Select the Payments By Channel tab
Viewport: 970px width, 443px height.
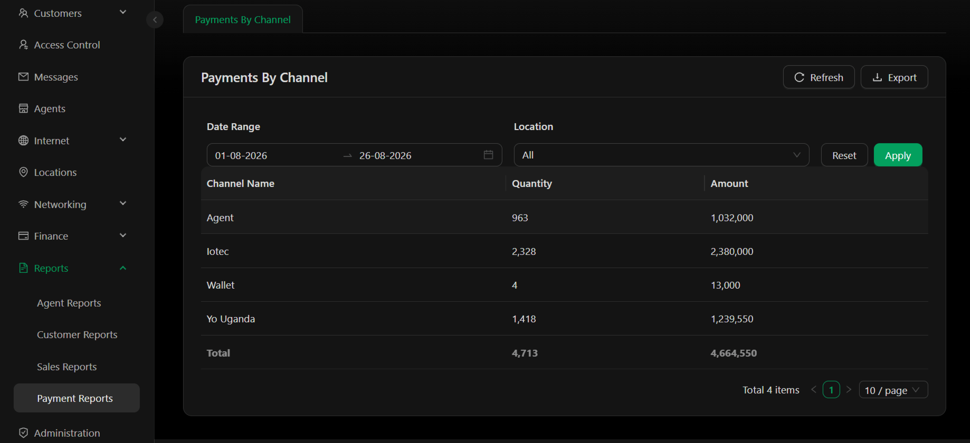click(x=243, y=19)
